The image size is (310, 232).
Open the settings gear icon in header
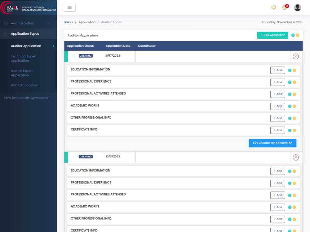[x=273, y=7]
